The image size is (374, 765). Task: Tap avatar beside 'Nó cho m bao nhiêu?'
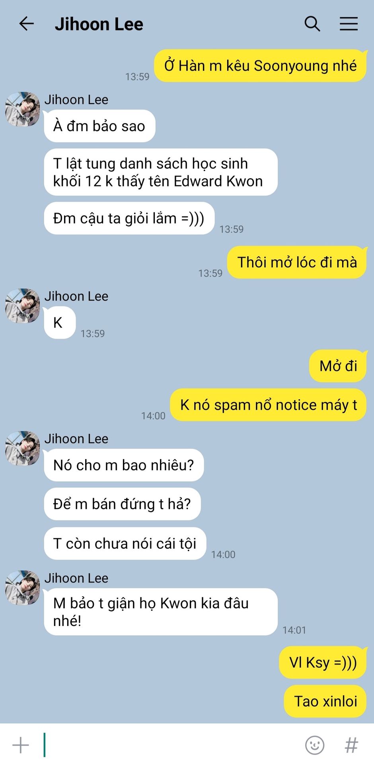pyautogui.click(x=23, y=448)
